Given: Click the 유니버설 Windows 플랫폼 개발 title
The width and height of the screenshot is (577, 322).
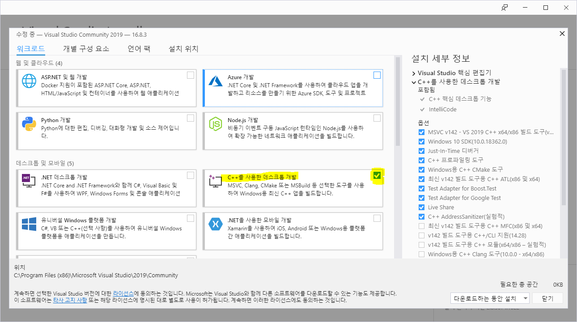Looking at the screenshot, I should pyautogui.click(x=79, y=220).
